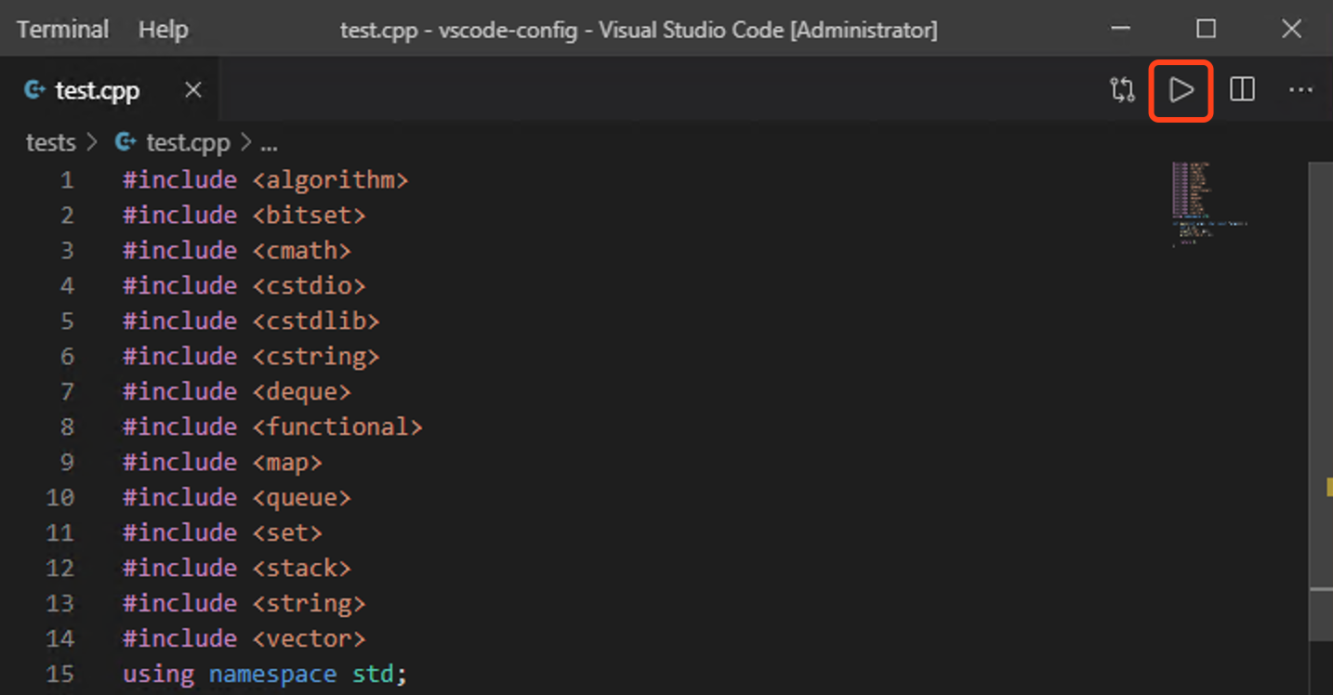Image resolution: width=1333 pixels, height=695 pixels.
Task: Open the breadcrumb symbol ellipsis
Action: click(269, 144)
